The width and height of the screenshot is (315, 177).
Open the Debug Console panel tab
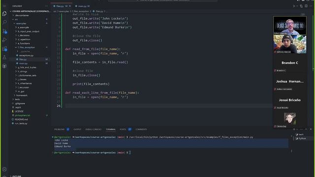(94, 129)
